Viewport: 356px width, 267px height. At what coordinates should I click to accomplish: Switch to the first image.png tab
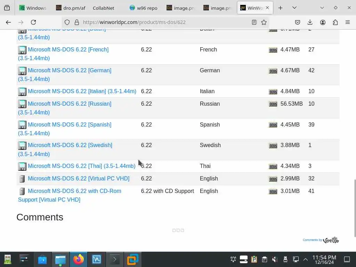(181, 8)
